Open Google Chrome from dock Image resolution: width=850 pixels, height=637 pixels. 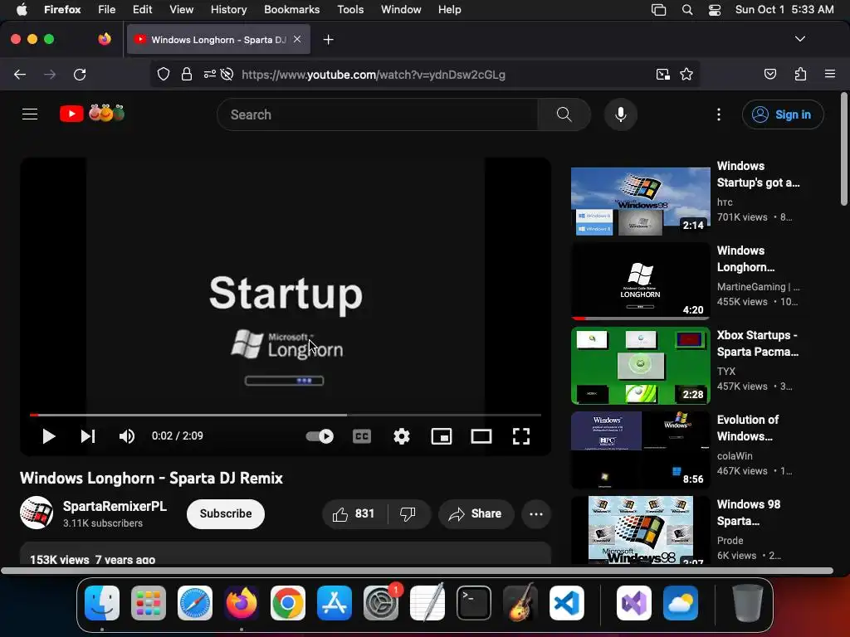288,603
